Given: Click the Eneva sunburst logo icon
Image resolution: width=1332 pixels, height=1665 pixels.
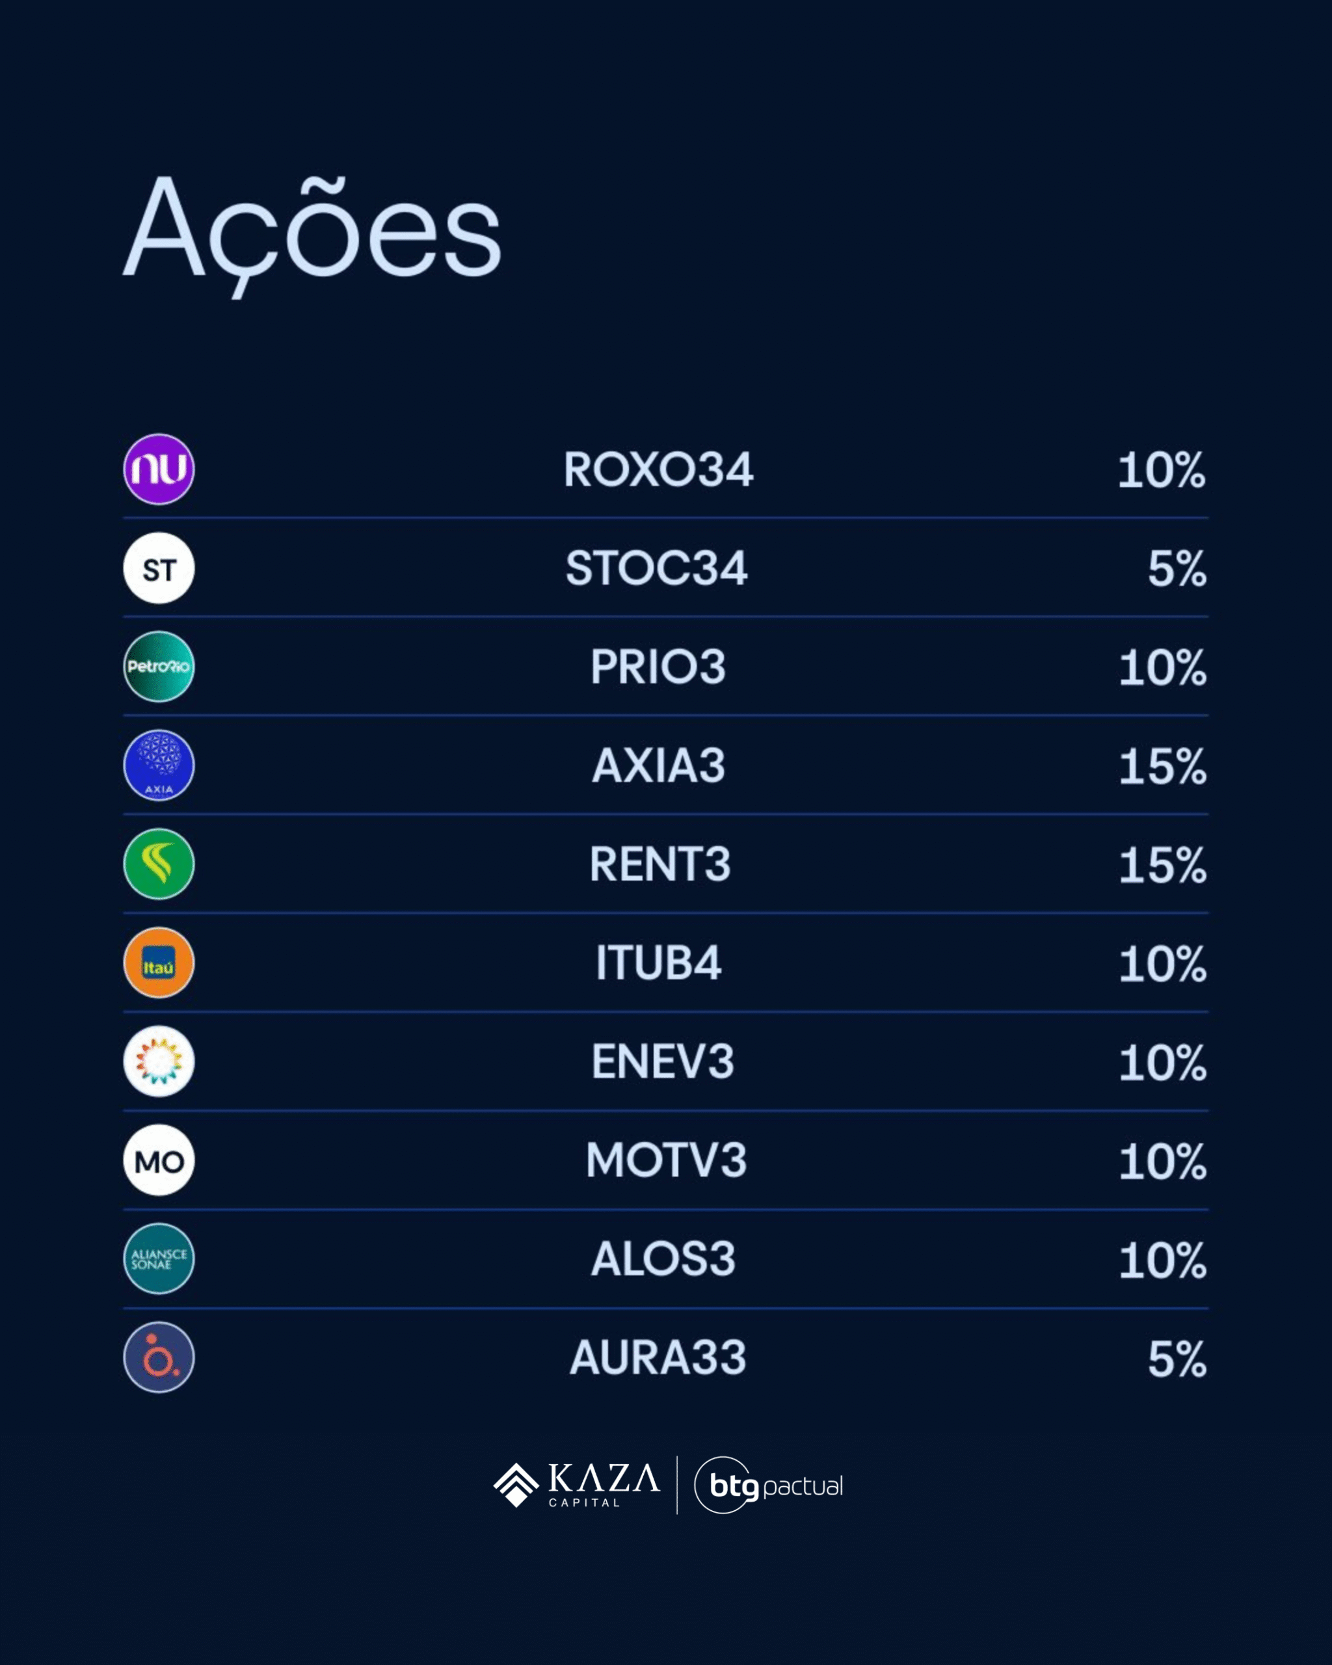Looking at the screenshot, I should (x=159, y=1061).
